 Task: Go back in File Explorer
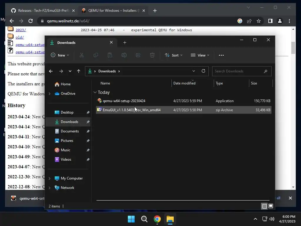pyautogui.click(x=51, y=71)
